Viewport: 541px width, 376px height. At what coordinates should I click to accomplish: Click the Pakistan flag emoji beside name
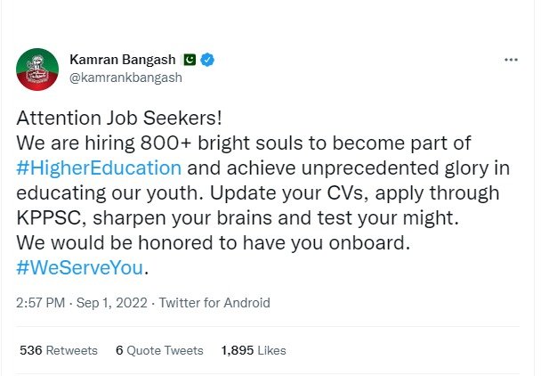coord(189,60)
